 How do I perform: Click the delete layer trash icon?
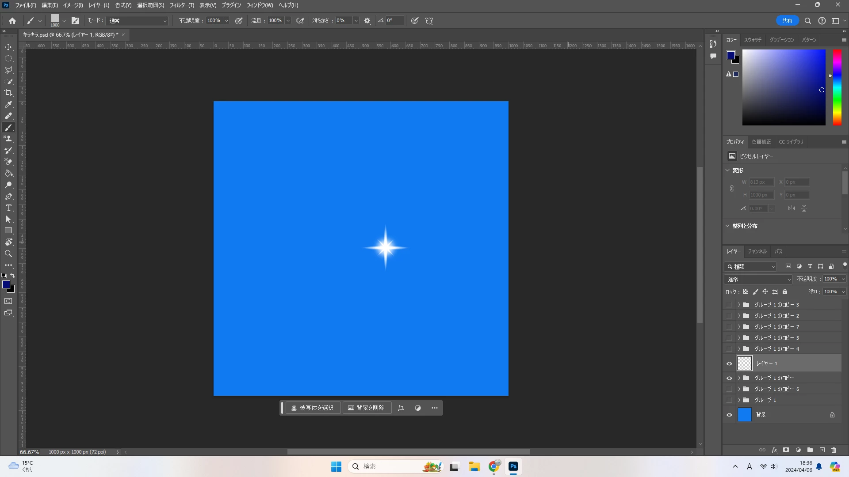834,450
